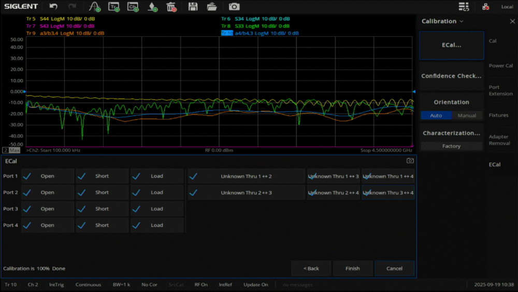Viewport: 518px width, 292px height.
Task: Set Orientation to Manual
Action: tap(467, 115)
